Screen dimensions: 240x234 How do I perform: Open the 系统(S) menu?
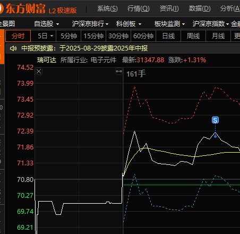107,9
